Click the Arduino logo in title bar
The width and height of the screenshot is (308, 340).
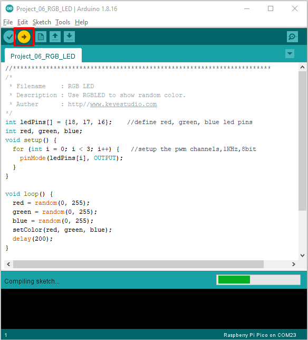[9, 8]
